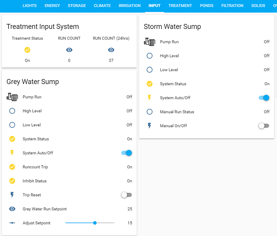Screen dimensions: 277x236
Task: Select the eye icon under RUN COUNT
Action: (69, 50)
